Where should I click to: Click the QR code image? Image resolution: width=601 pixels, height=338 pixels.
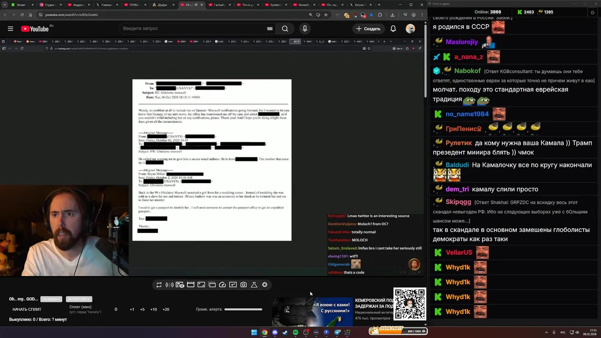coord(410,304)
